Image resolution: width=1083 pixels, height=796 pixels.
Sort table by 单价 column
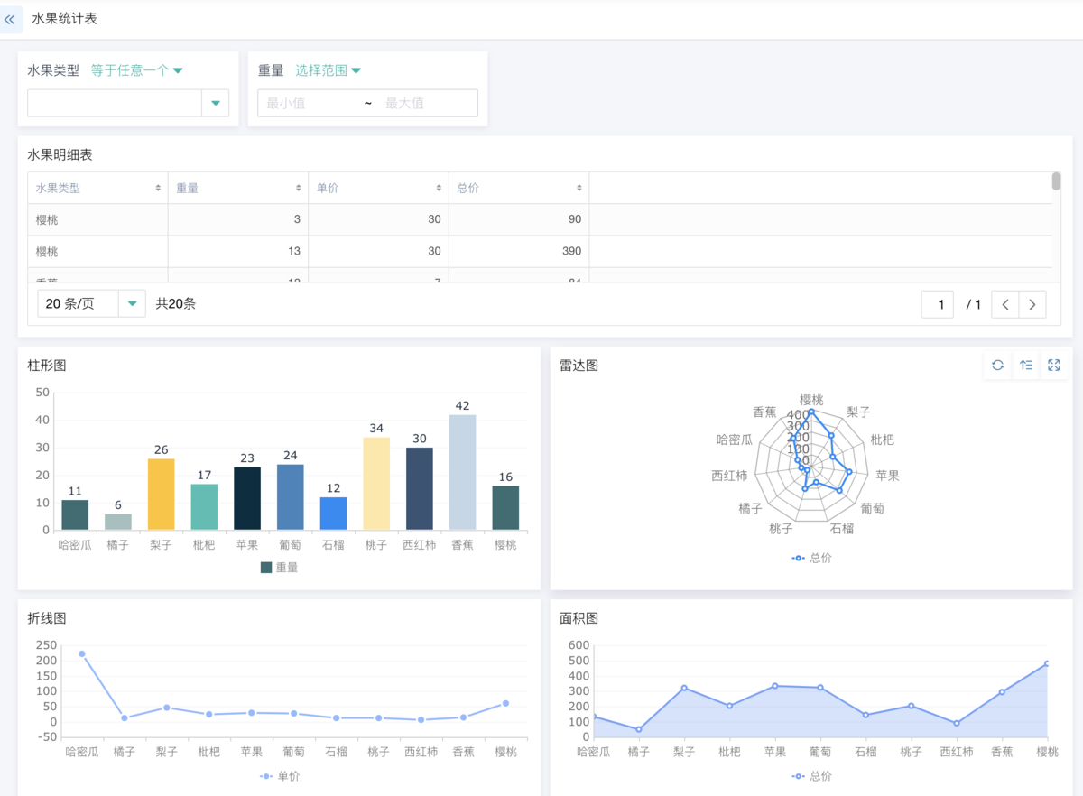[439, 188]
